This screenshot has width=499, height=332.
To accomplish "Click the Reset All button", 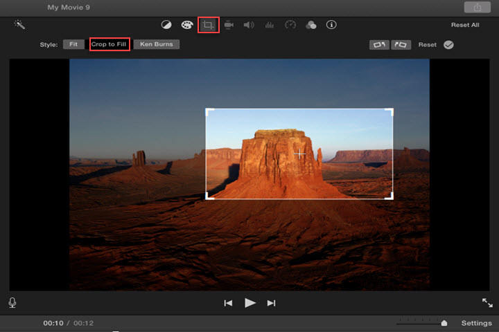I will (x=465, y=25).
